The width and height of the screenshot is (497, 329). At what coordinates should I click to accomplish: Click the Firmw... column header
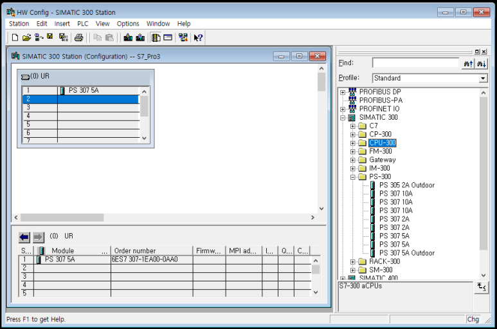coord(209,250)
